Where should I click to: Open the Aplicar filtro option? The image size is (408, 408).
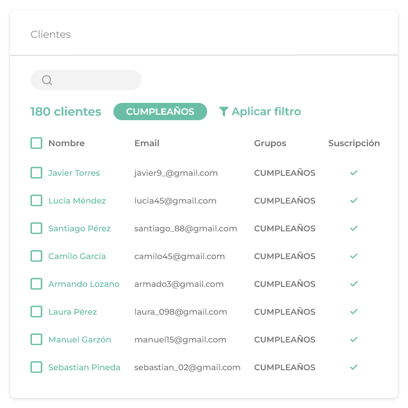[x=266, y=112]
